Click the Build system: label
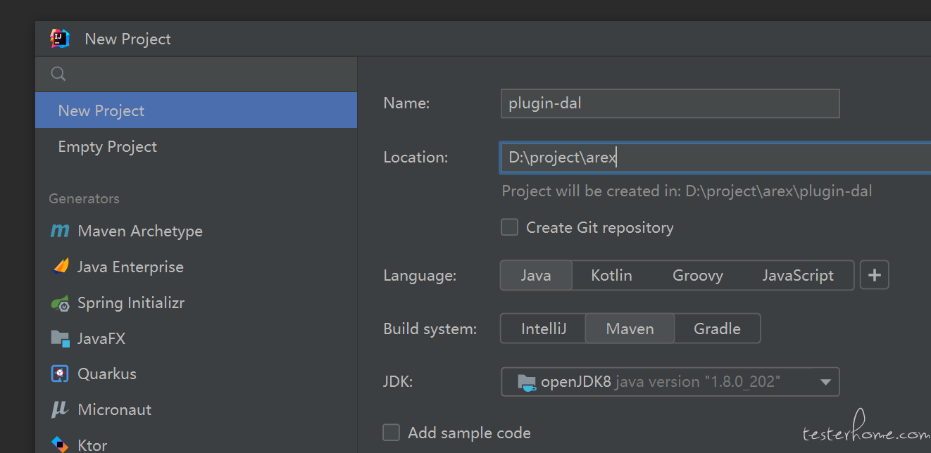The width and height of the screenshot is (931, 453). click(430, 328)
